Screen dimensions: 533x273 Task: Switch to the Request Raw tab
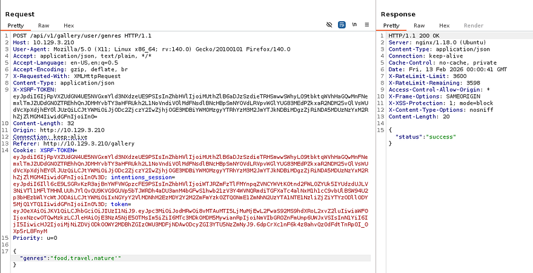[x=44, y=25]
